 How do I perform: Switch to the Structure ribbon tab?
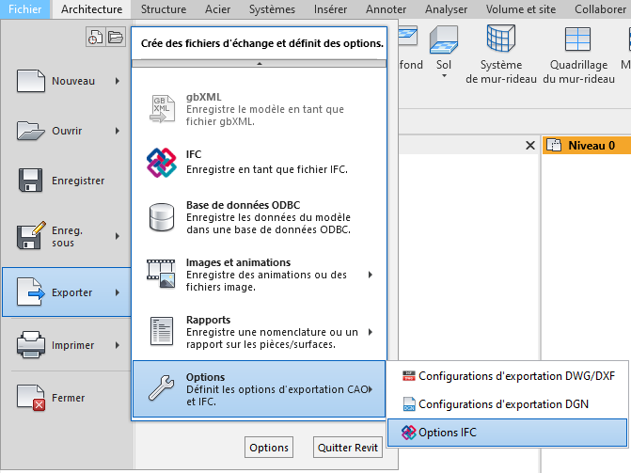(164, 9)
